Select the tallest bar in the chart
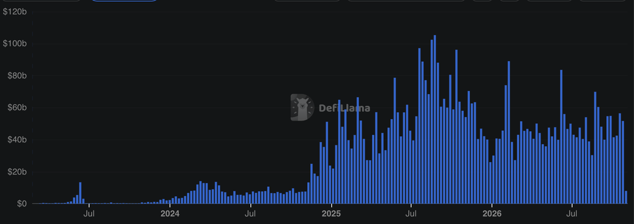 click(x=435, y=119)
